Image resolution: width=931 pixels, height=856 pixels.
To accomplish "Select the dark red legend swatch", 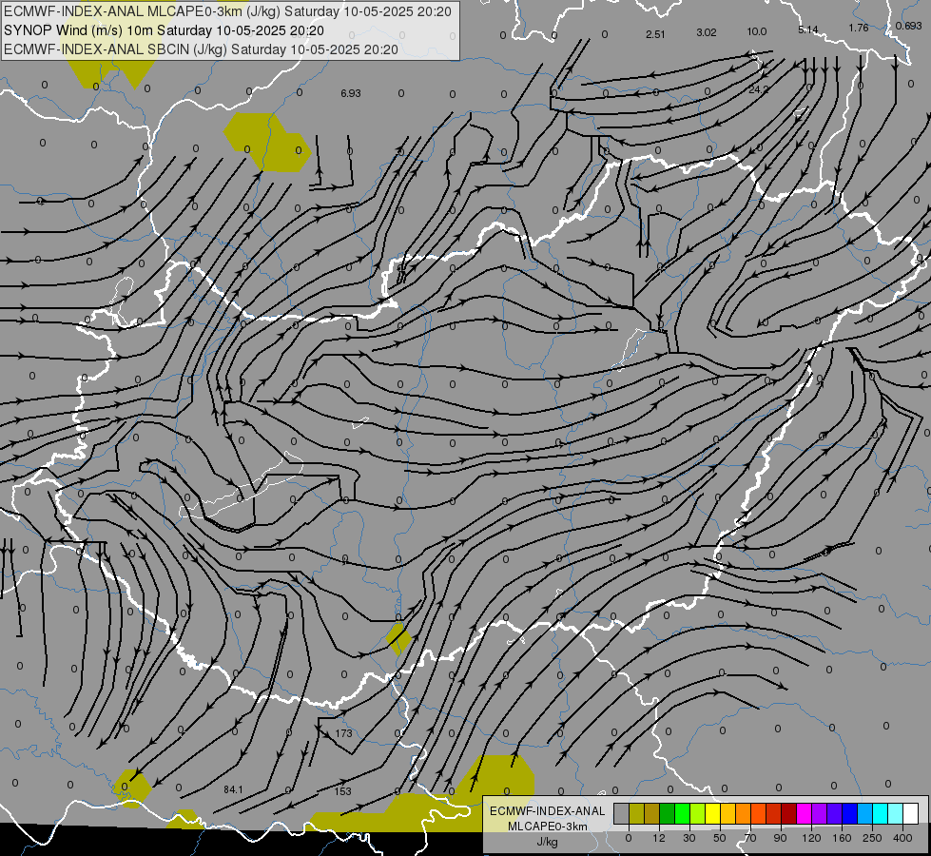I will (789, 814).
